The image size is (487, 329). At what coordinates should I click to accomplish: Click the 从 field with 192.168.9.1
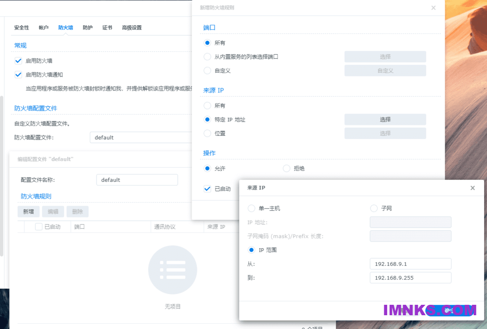click(x=410, y=264)
